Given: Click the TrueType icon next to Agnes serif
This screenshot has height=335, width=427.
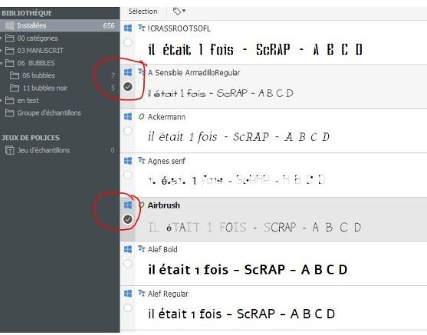Looking at the screenshot, I should pyautogui.click(x=141, y=161).
